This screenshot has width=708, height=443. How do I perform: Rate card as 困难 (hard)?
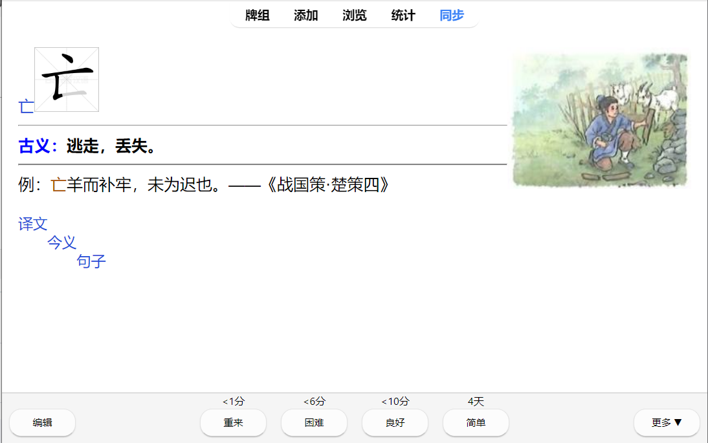(x=315, y=423)
